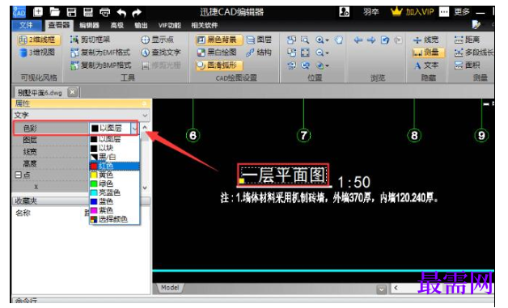The height and width of the screenshot is (308, 508).
Task: Click the note pencil icon in the tab row
Action: 476,25
